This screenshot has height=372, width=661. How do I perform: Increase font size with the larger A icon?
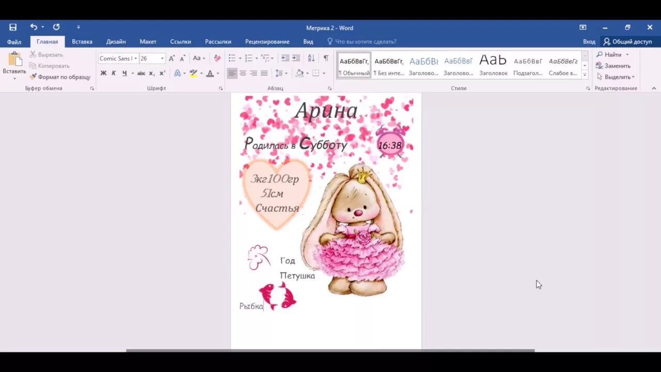coord(171,58)
